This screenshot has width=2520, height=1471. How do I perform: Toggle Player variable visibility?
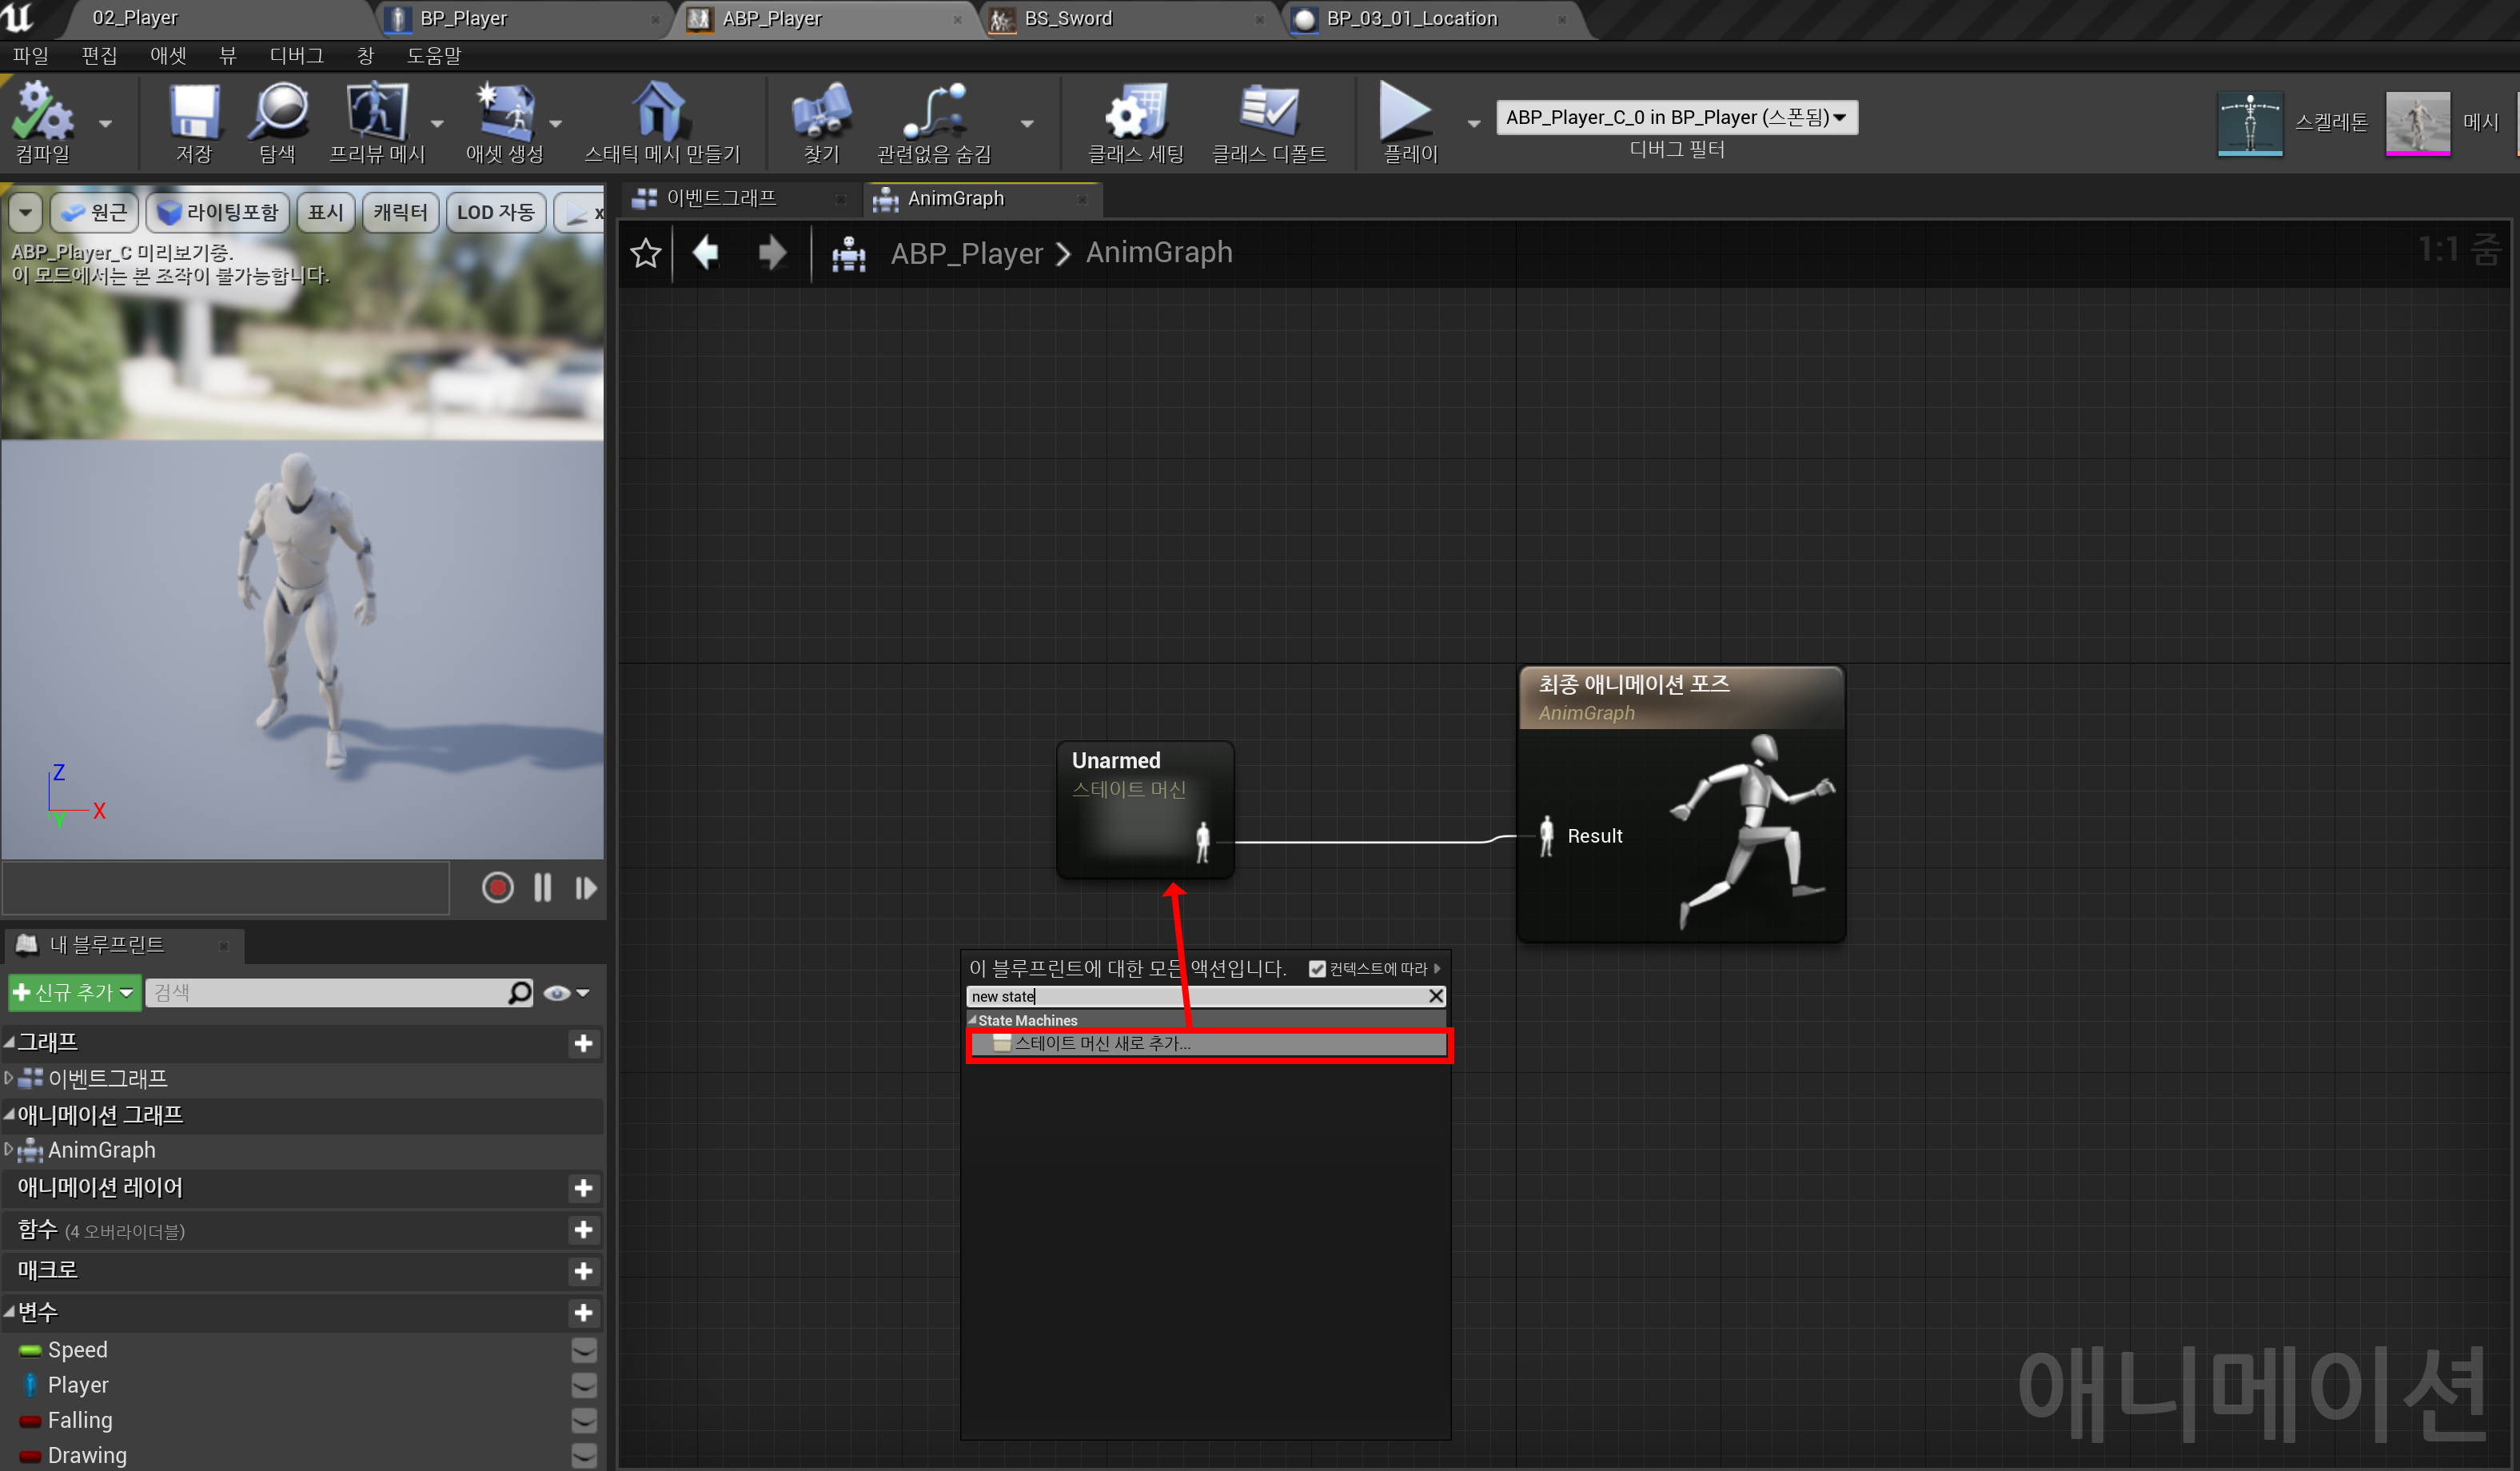pyautogui.click(x=584, y=1385)
